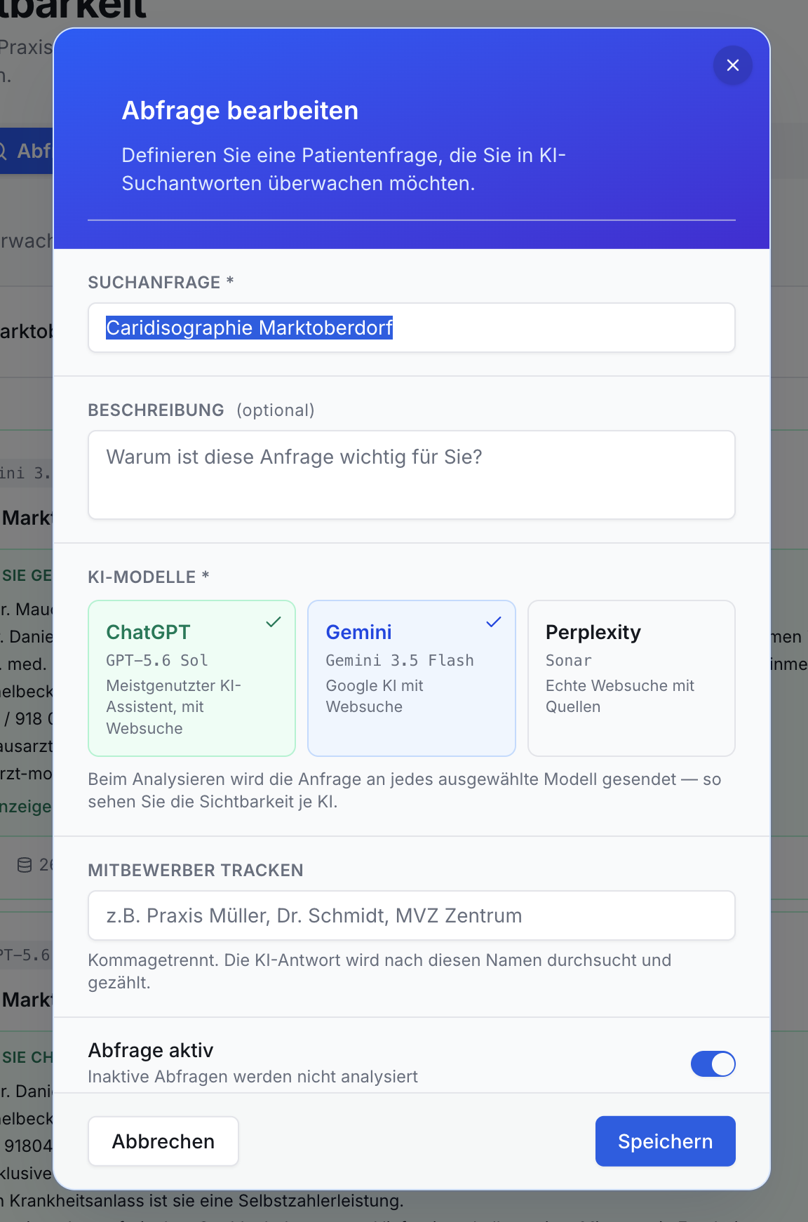This screenshot has height=1222, width=808.
Task: Click the ChatGPT checkmark icon
Action: (x=274, y=622)
